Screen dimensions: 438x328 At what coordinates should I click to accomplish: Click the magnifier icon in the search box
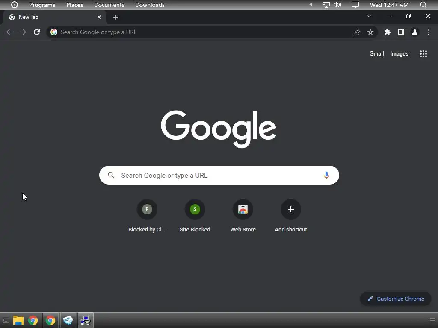(111, 175)
